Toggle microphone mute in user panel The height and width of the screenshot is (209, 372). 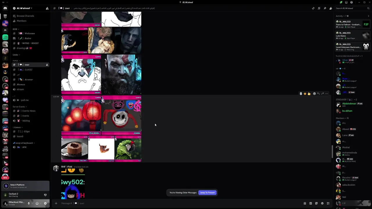28,203
